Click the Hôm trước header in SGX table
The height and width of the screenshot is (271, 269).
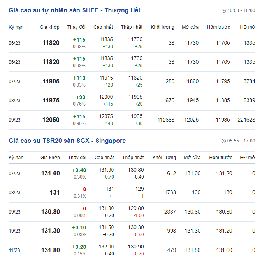pyautogui.click(x=221, y=158)
